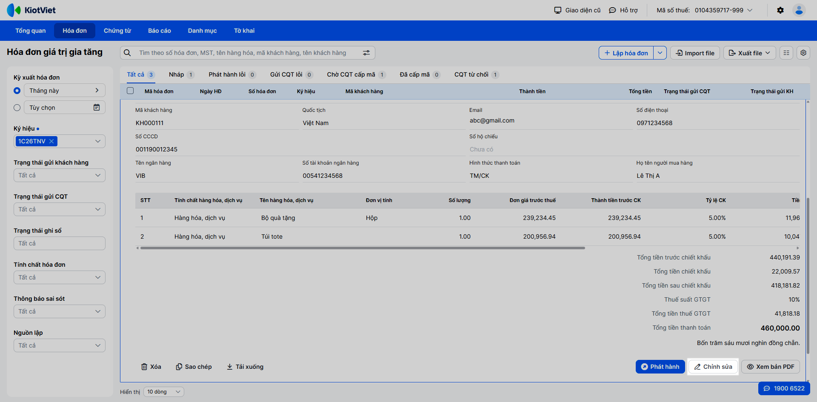This screenshot has height=402, width=817.
Task: Open the Hóa đơn menu
Action: [74, 31]
